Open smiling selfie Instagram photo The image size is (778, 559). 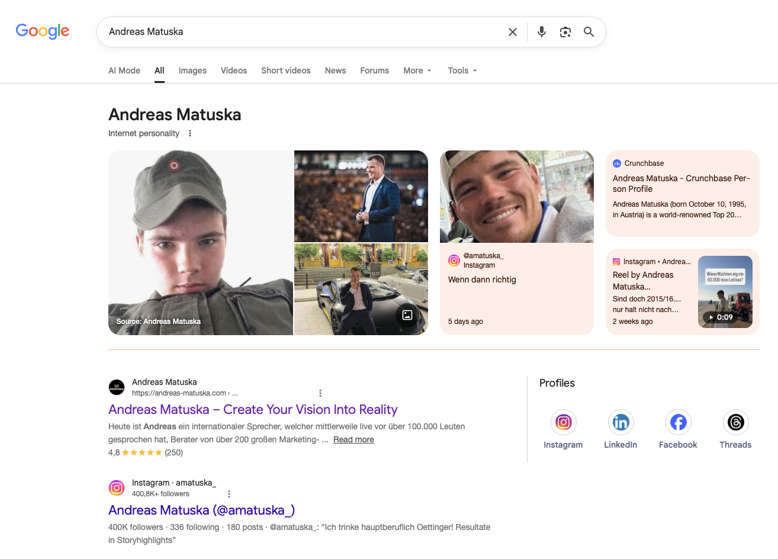(x=517, y=197)
